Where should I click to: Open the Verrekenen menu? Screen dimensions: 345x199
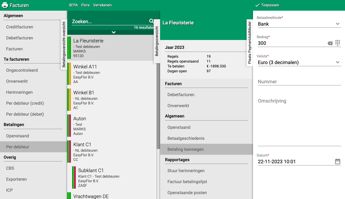tap(102, 5)
